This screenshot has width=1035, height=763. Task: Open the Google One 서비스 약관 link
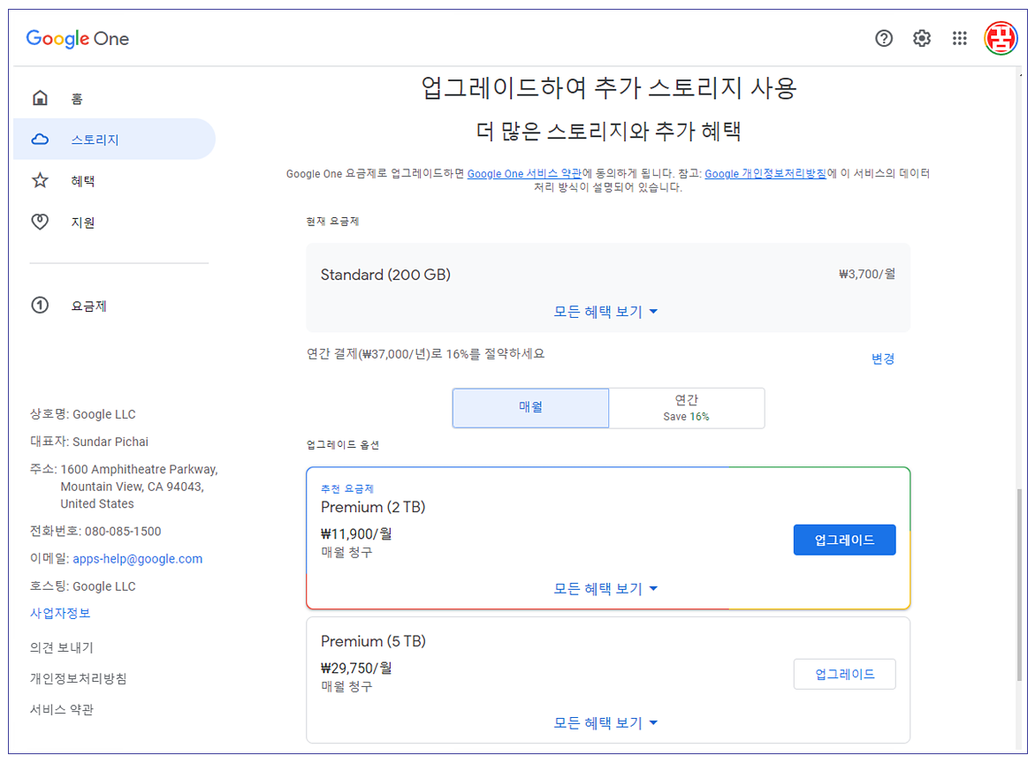(x=524, y=173)
